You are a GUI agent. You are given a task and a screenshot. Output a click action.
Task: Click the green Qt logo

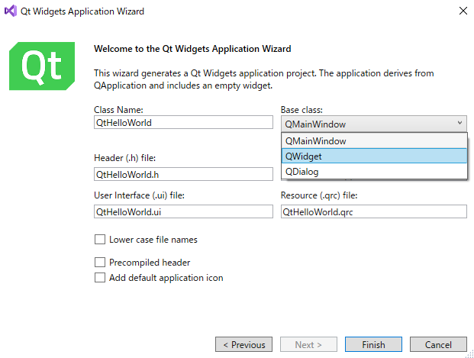point(42,66)
